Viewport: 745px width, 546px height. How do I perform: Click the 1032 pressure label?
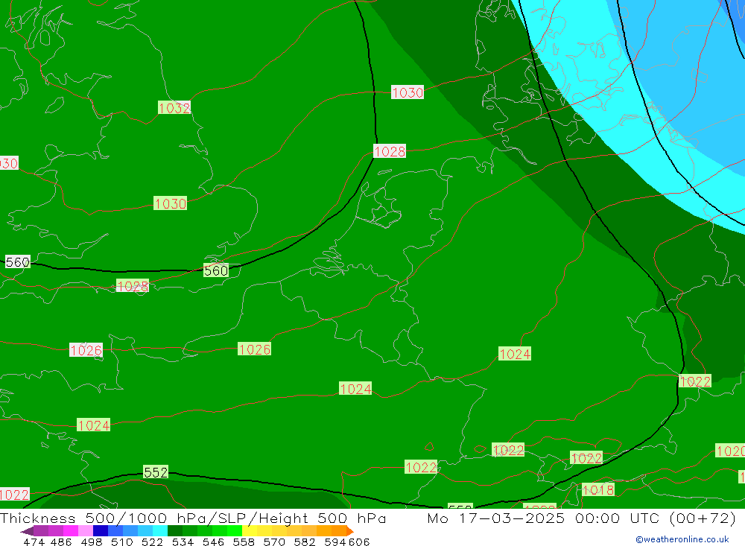[174, 108]
